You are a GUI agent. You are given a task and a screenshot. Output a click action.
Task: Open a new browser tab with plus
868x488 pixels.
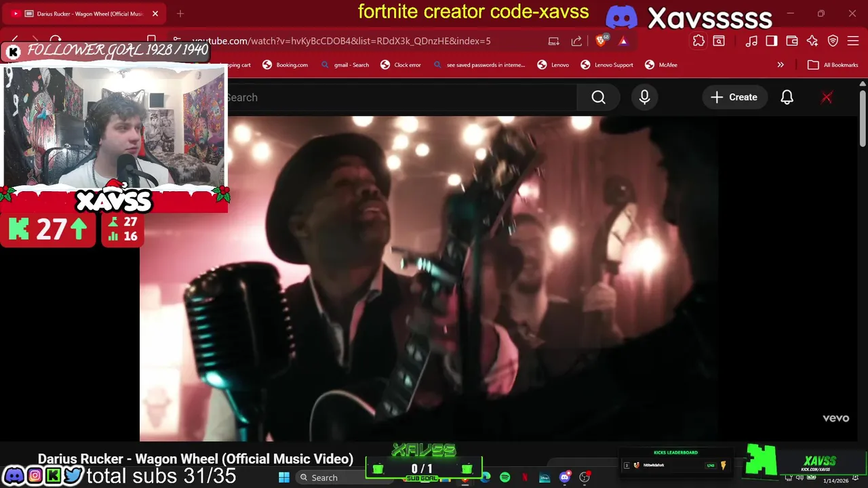pyautogui.click(x=180, y=14)
